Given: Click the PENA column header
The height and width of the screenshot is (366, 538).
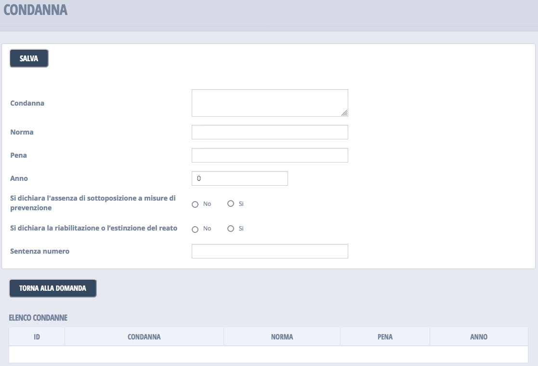Looking at the screenshot, I should pos(385,337).
